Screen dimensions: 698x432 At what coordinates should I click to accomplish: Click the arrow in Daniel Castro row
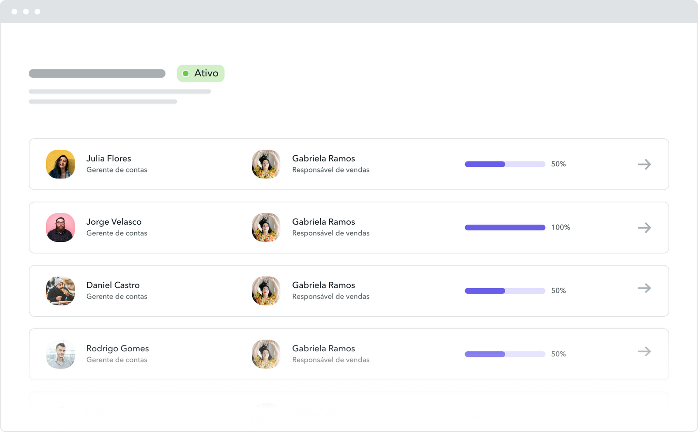[x=644, y=288]
